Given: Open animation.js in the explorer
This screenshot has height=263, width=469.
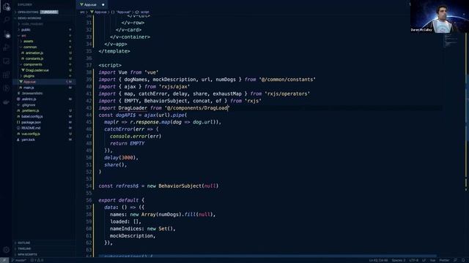Looking at the screenshot, I should point(34,53).
